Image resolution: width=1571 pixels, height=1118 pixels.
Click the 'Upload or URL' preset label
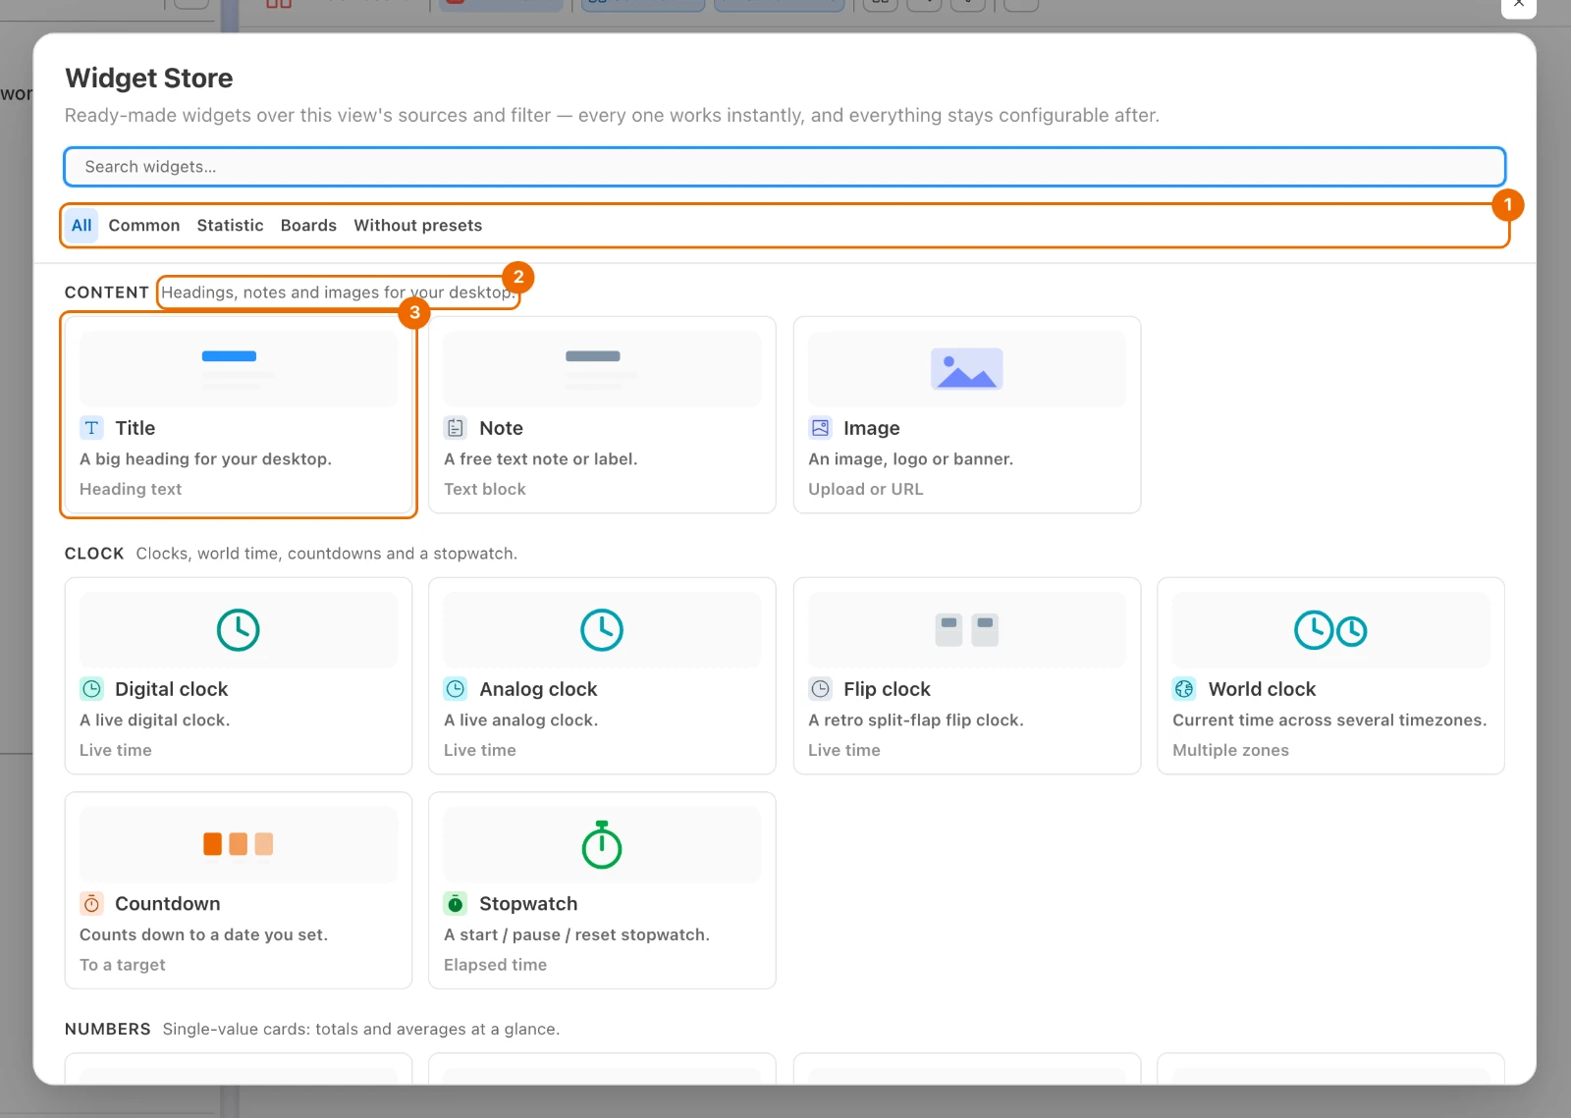(x=866, y=489)
